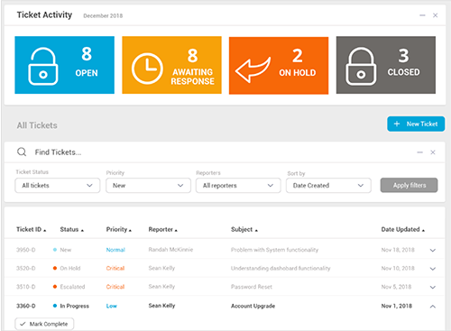Minimize the Find Tickets panel
451x331 pixels.
click(x=420, y=152)
